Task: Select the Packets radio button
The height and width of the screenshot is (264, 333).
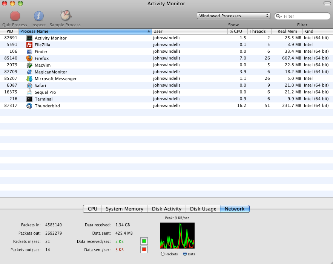Action: click(163, 254)
